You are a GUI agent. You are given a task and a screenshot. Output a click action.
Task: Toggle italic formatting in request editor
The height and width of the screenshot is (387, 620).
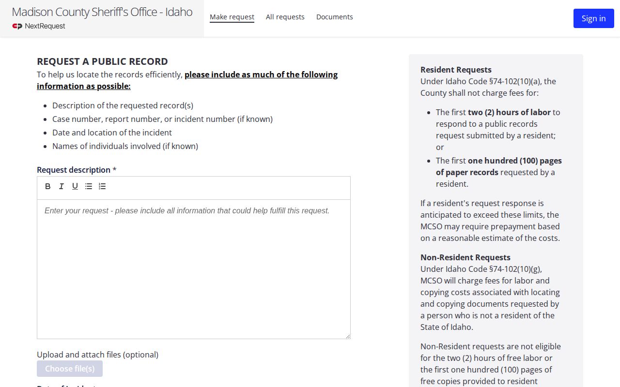[62, 186]
